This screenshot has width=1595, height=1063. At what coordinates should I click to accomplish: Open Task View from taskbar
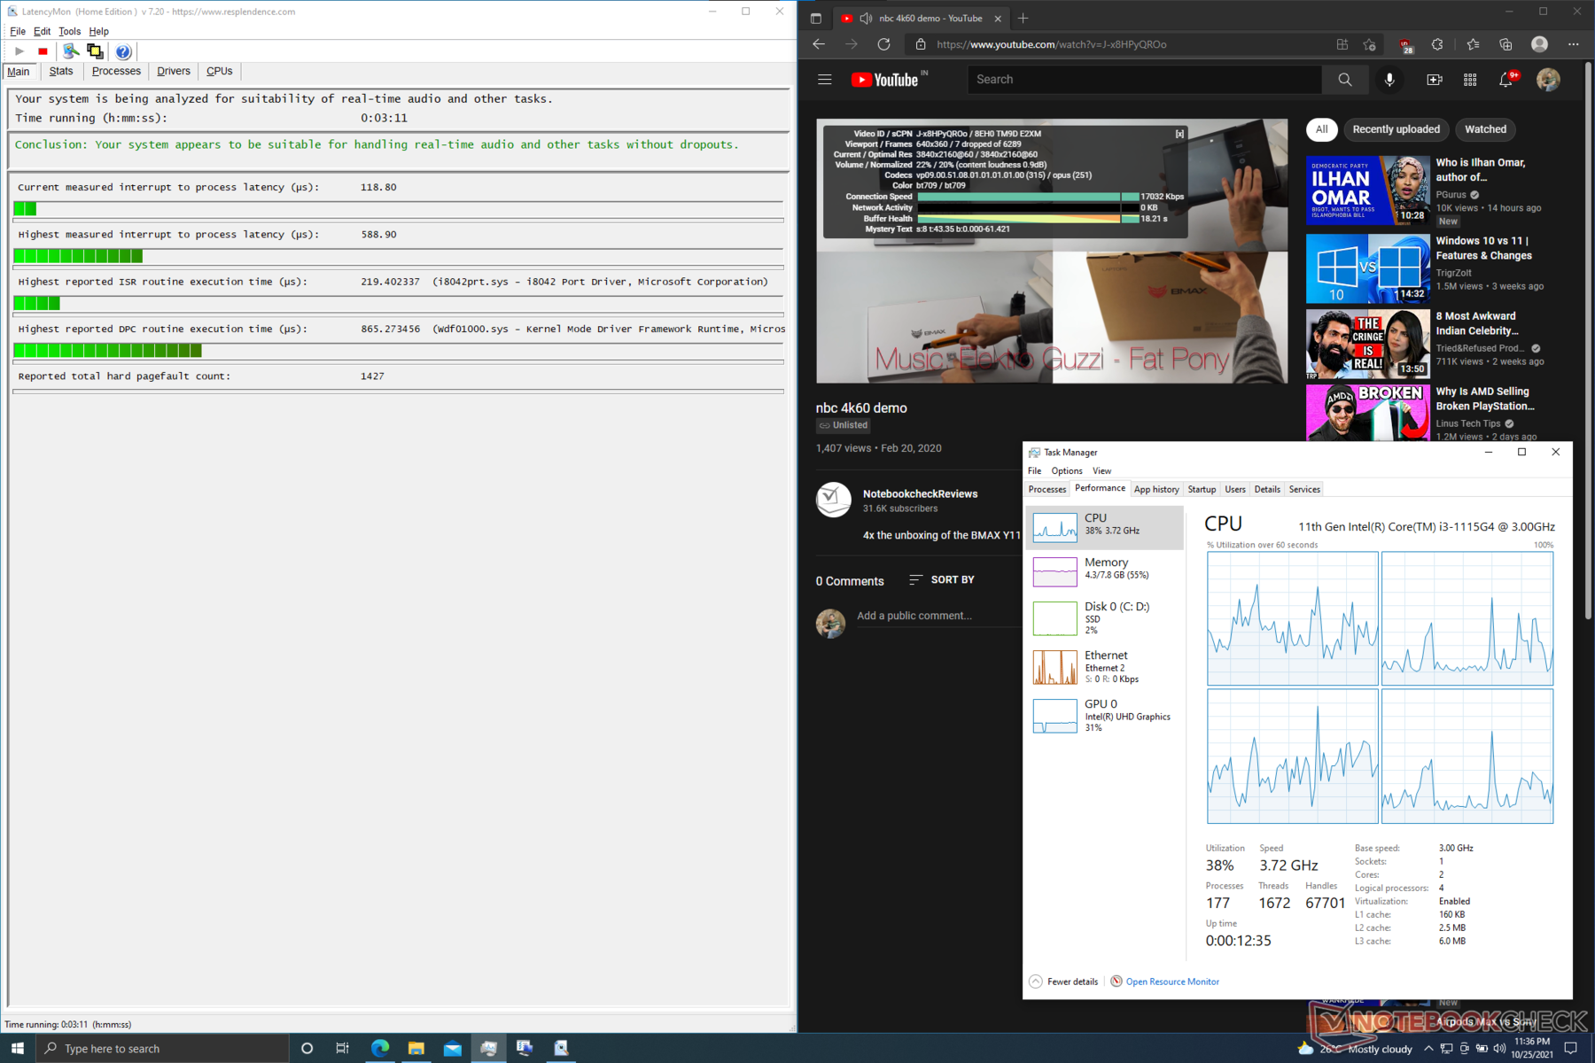[x=342, y=1048]
